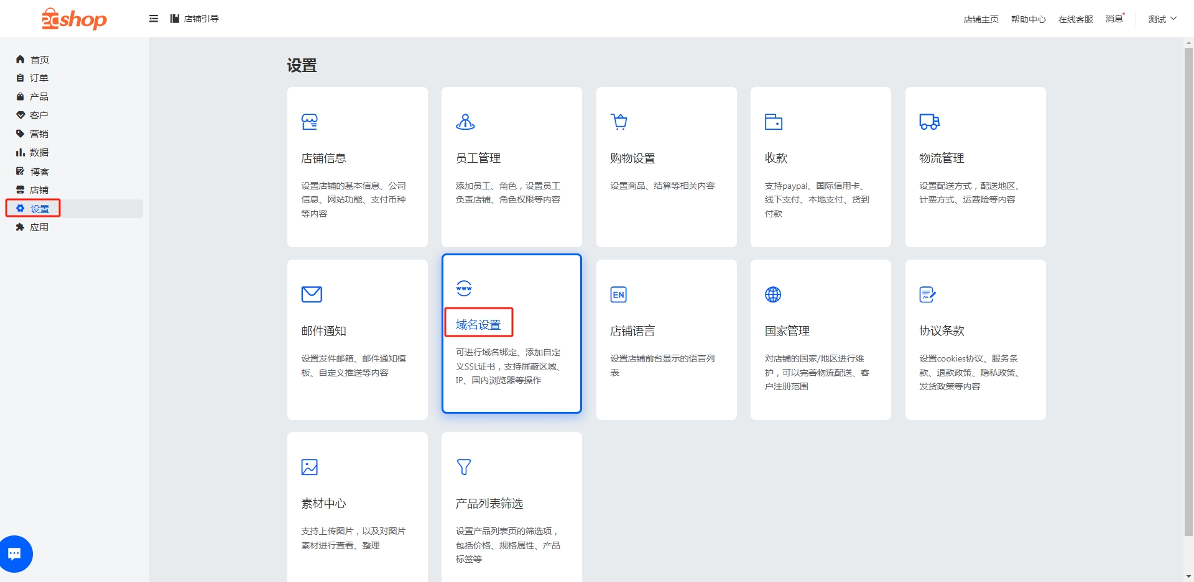This screenshot has height=582, width=1194.
Task: Open the 国家管理 card title
Action: 787,331
